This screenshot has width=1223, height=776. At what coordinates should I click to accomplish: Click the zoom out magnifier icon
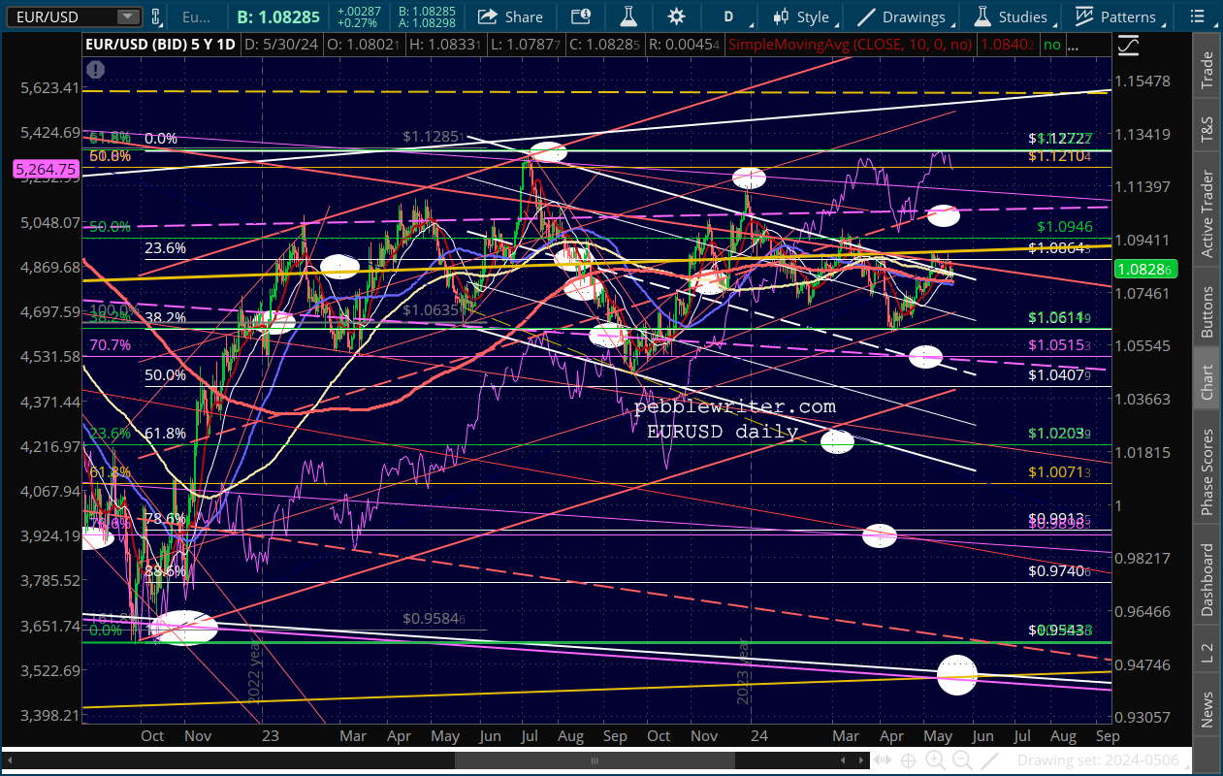click(x=962, y=760)
